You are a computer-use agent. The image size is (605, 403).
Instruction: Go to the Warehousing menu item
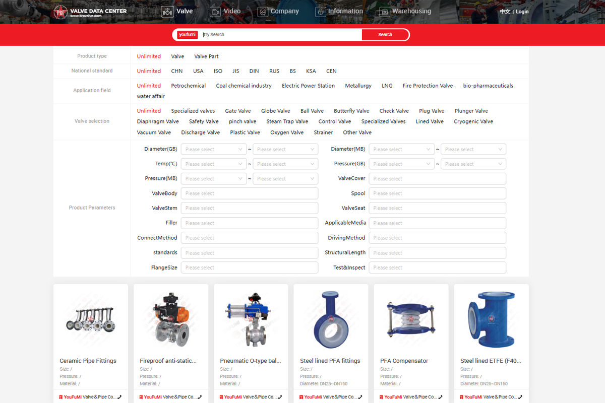click(x=411, y=11)
